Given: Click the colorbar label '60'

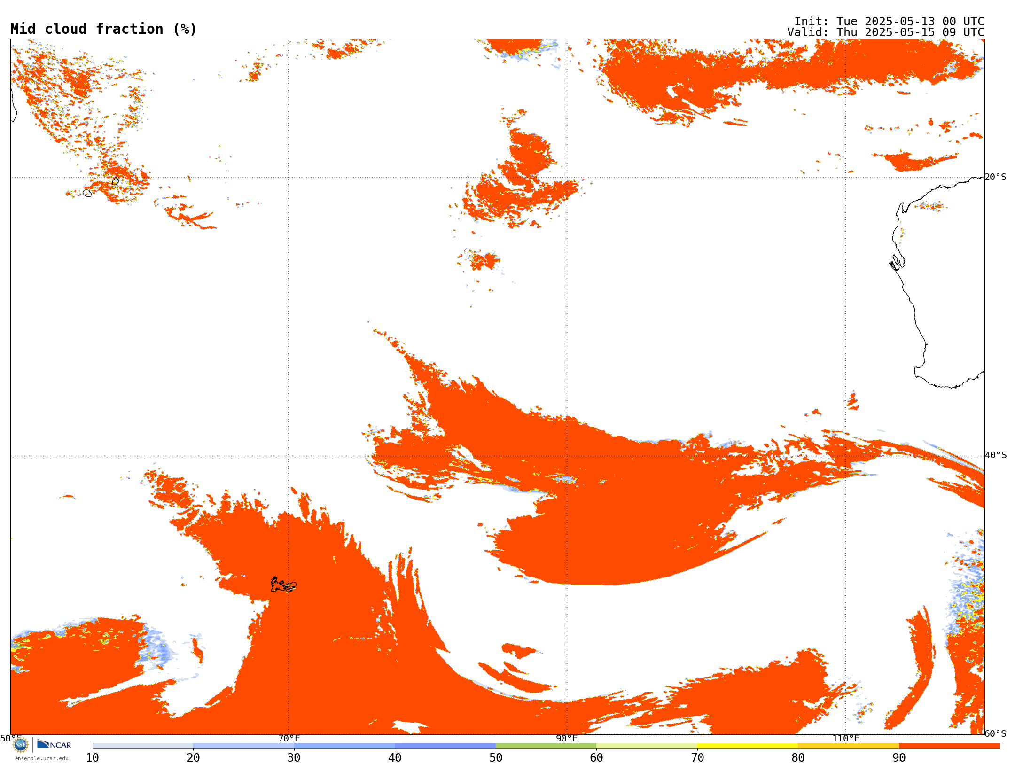Looking at the screenshot, I should point(596,758).
